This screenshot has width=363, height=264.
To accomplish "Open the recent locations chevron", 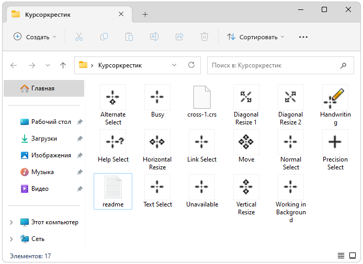I will point(48,65).
